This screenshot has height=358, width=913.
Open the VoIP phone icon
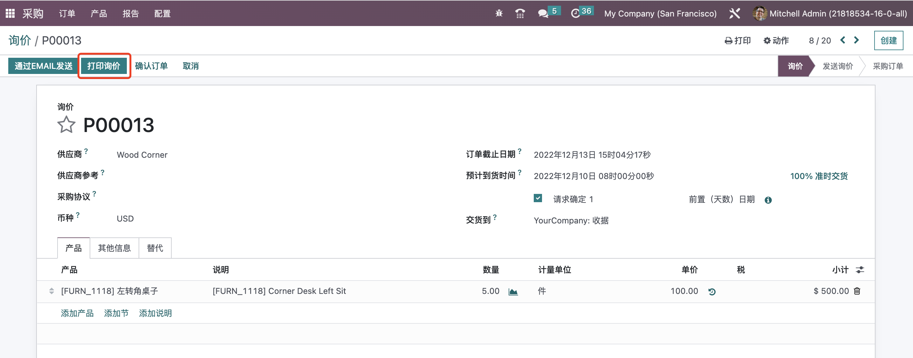(x=520, y=13)
